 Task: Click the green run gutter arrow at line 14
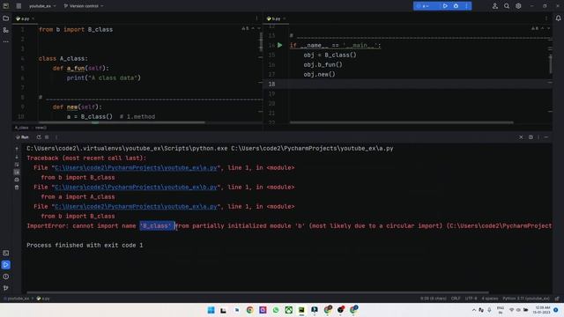point(280,45)
